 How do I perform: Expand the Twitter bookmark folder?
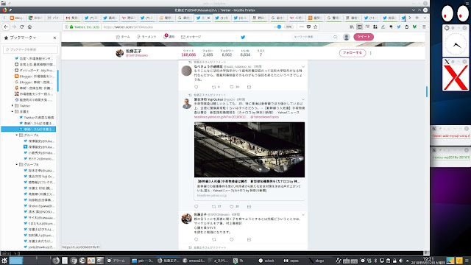[13, 106]
